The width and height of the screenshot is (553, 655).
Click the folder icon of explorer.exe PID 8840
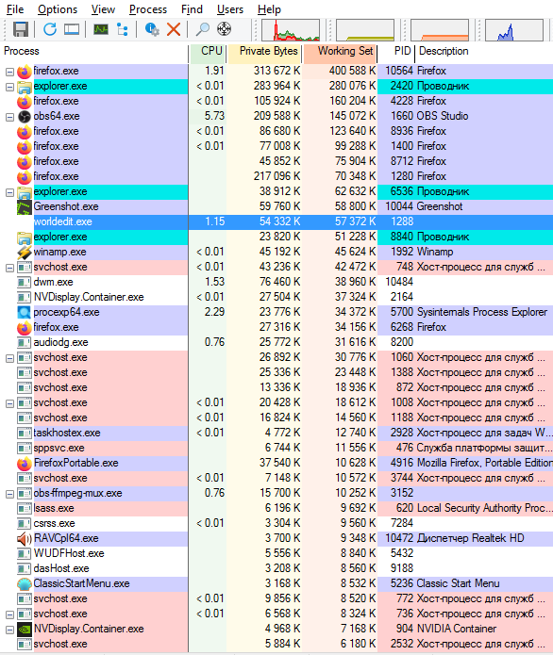(25, 237)
